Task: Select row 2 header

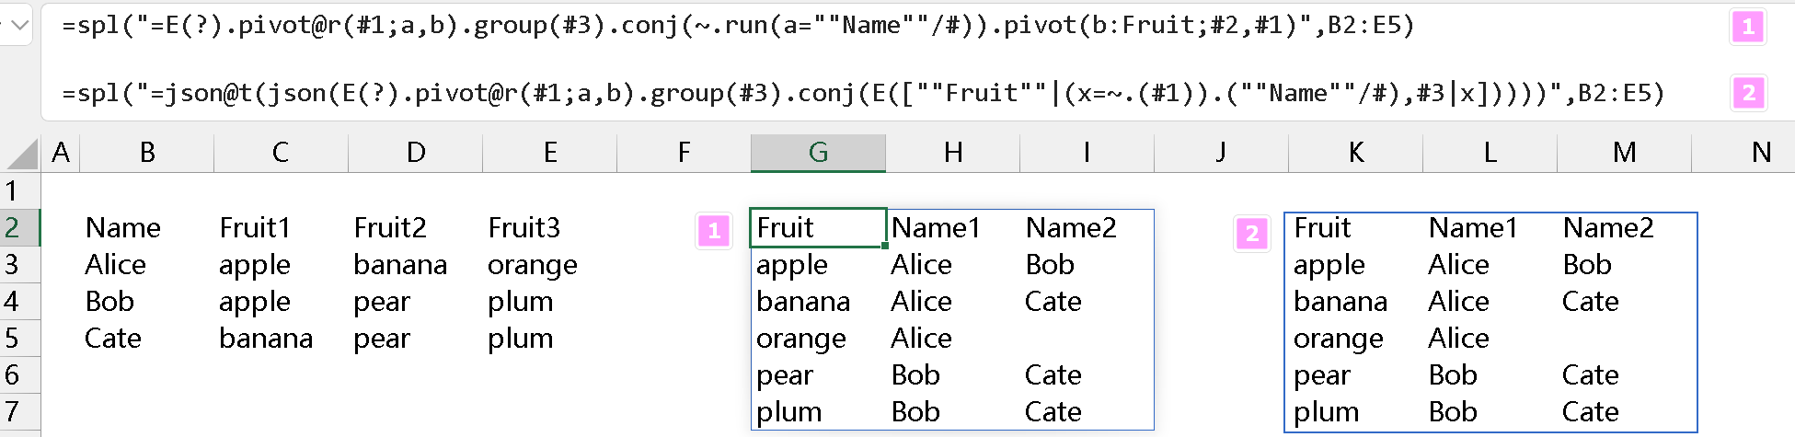Action: click(x=13, y=227)
